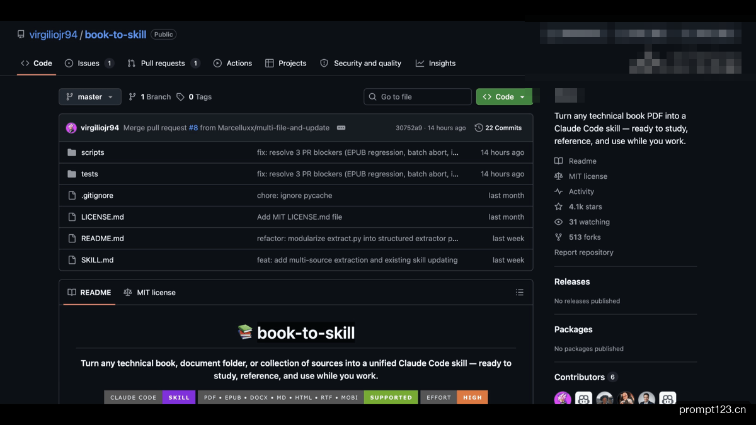Screen dimensions: 756x425
Task: Open the Insights tab
Action: pos(435,63)
